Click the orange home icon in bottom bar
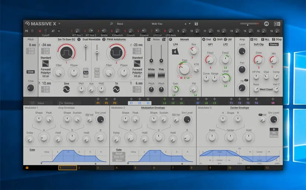This screenshot has width=306, height=190. 27,168
